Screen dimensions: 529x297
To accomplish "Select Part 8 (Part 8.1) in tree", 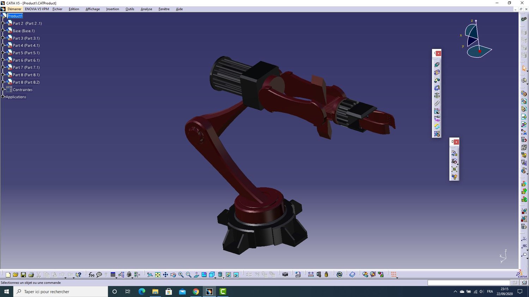I will point(26,75).
